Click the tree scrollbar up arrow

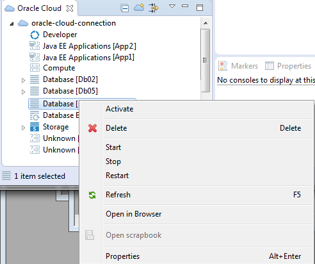tap(206, 23)
